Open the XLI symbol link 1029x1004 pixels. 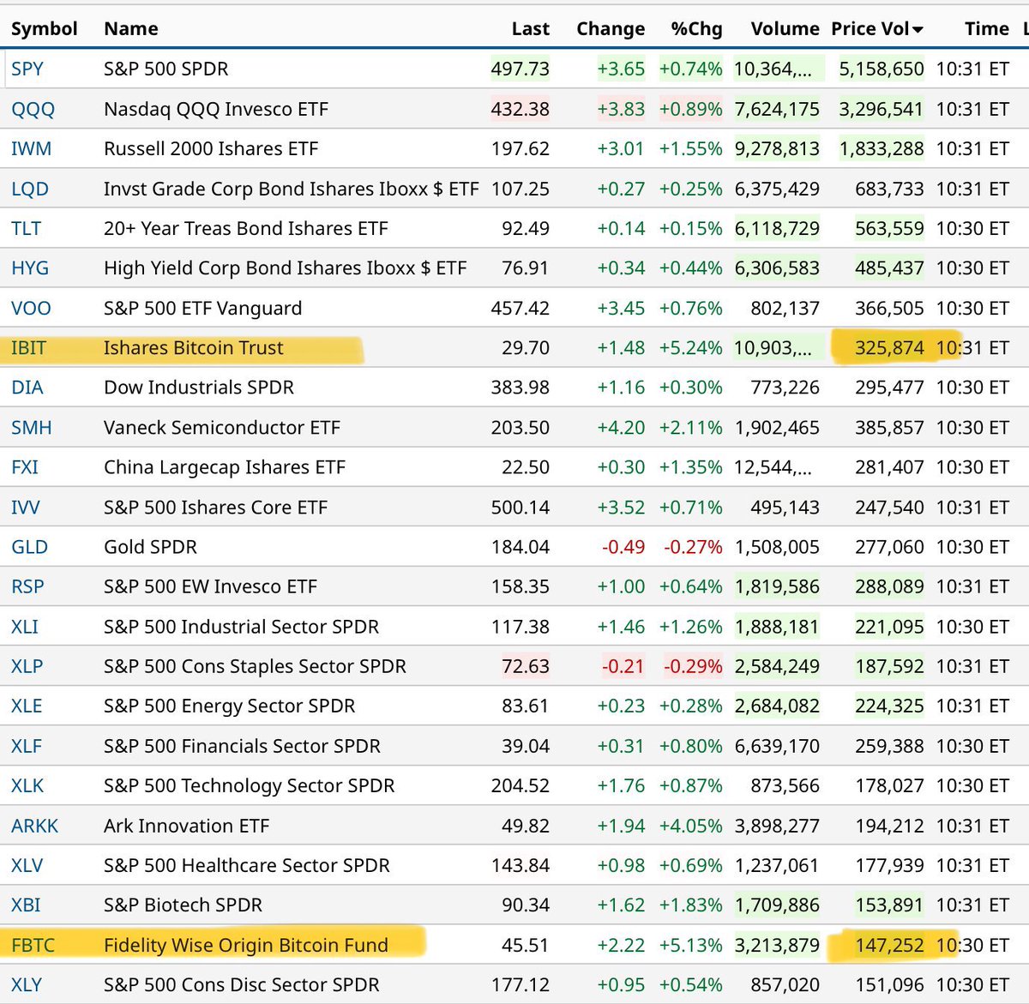coord(25,627)
